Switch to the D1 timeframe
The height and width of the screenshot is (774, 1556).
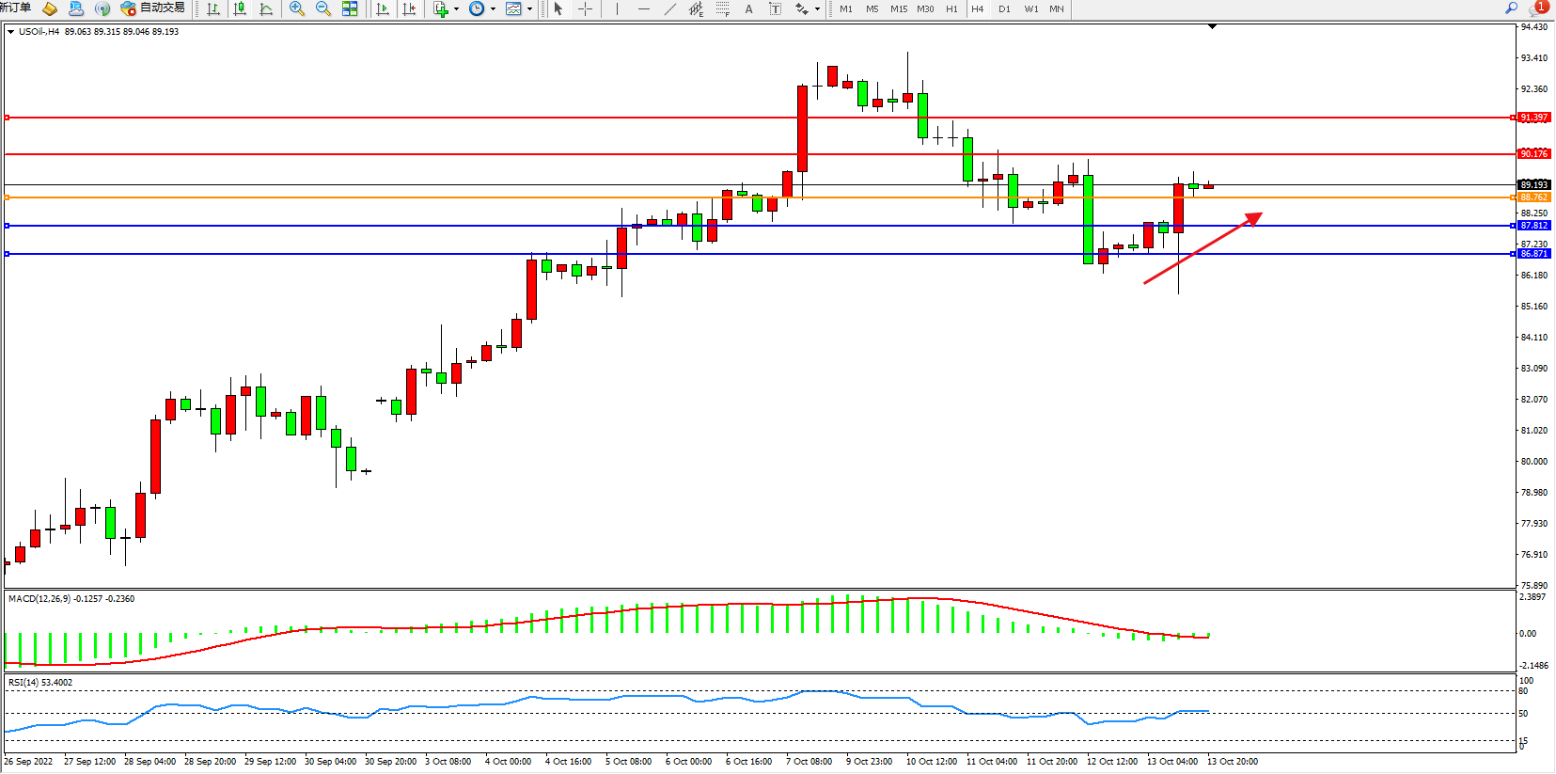point(1004,9)
